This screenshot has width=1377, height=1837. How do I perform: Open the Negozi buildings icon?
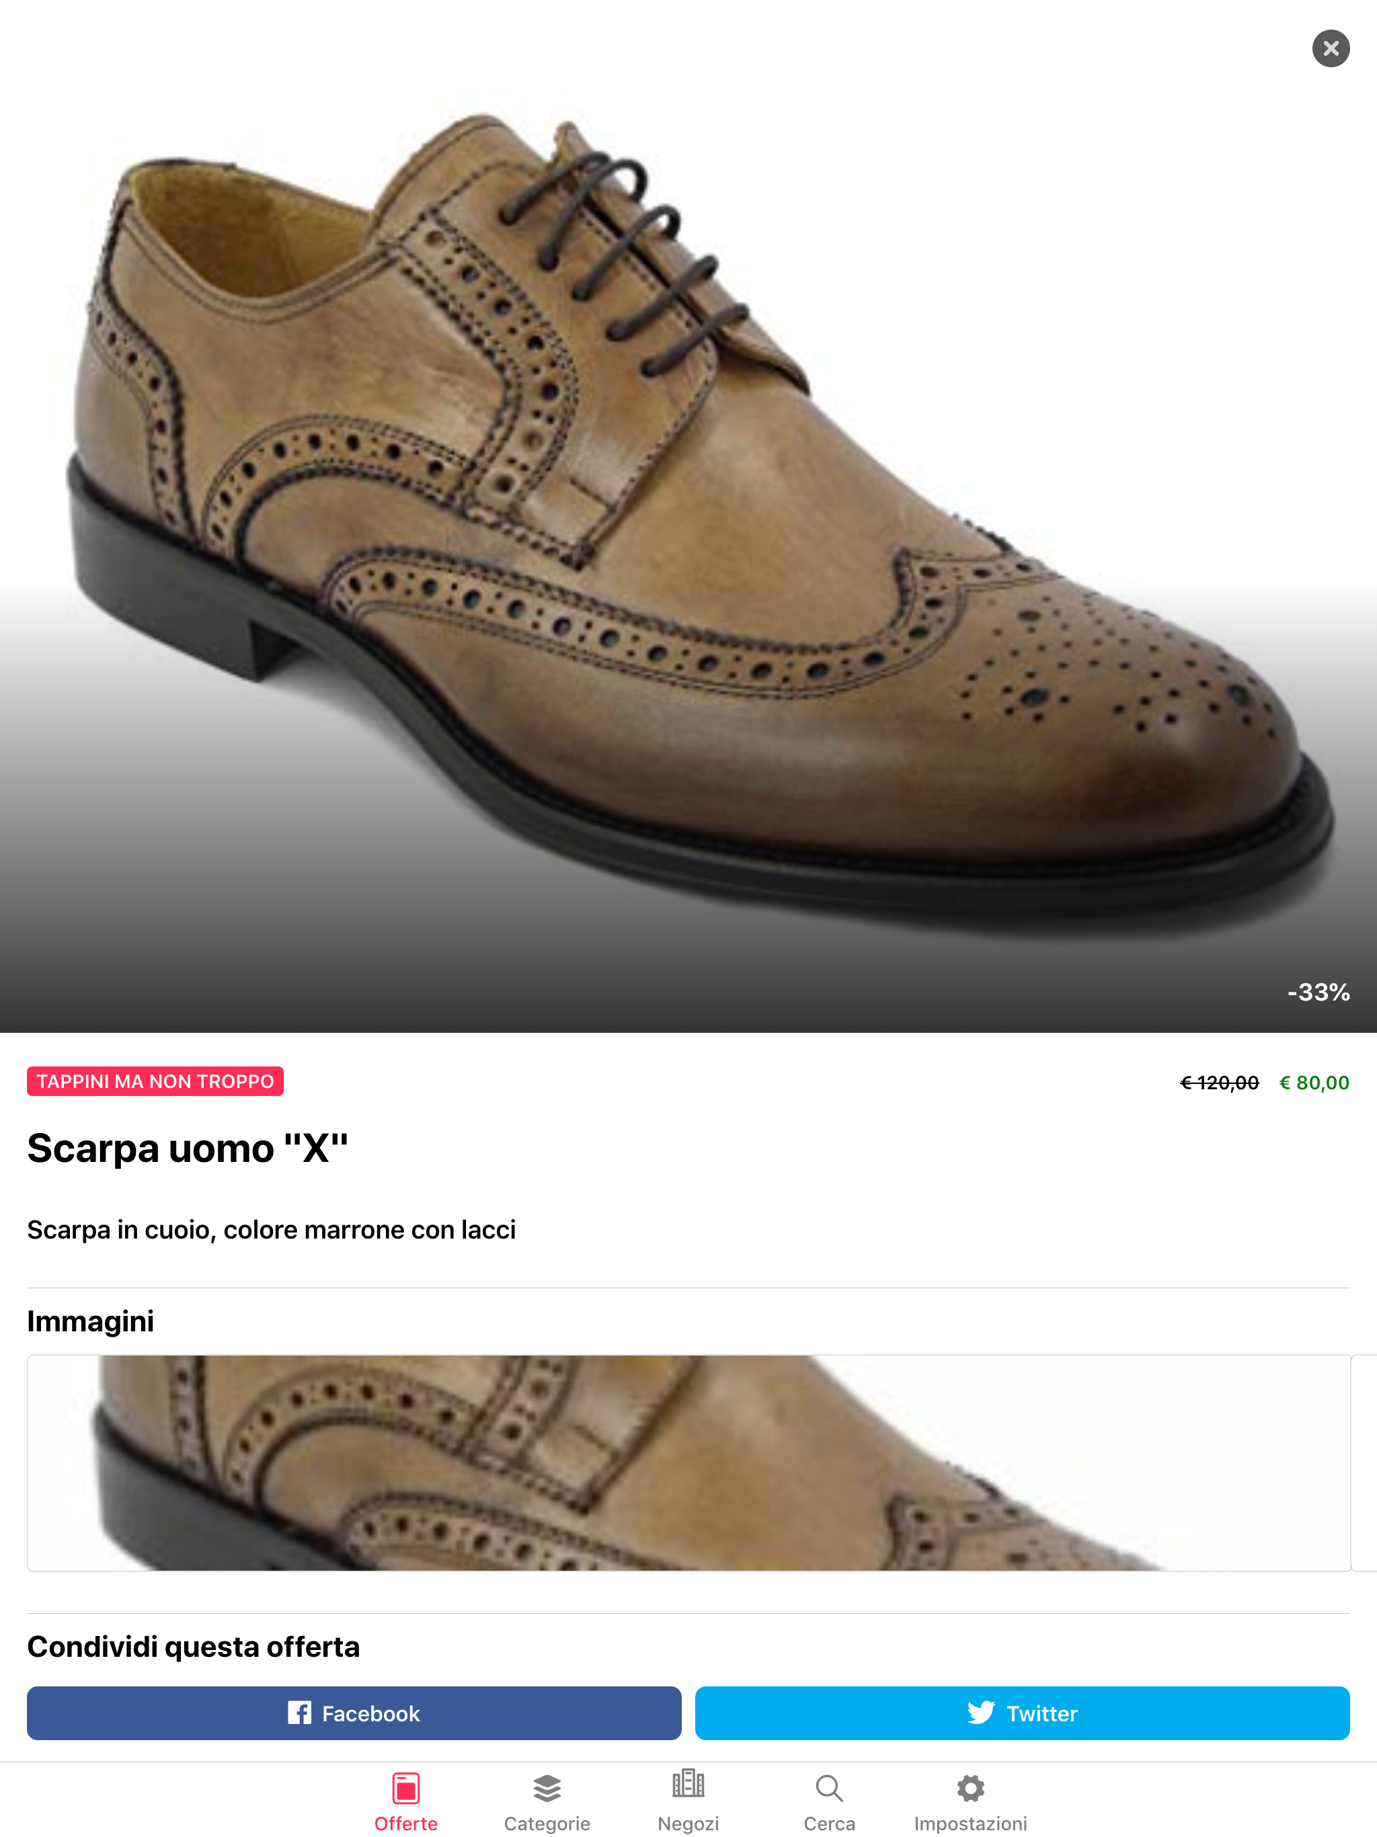point(688,1784)
